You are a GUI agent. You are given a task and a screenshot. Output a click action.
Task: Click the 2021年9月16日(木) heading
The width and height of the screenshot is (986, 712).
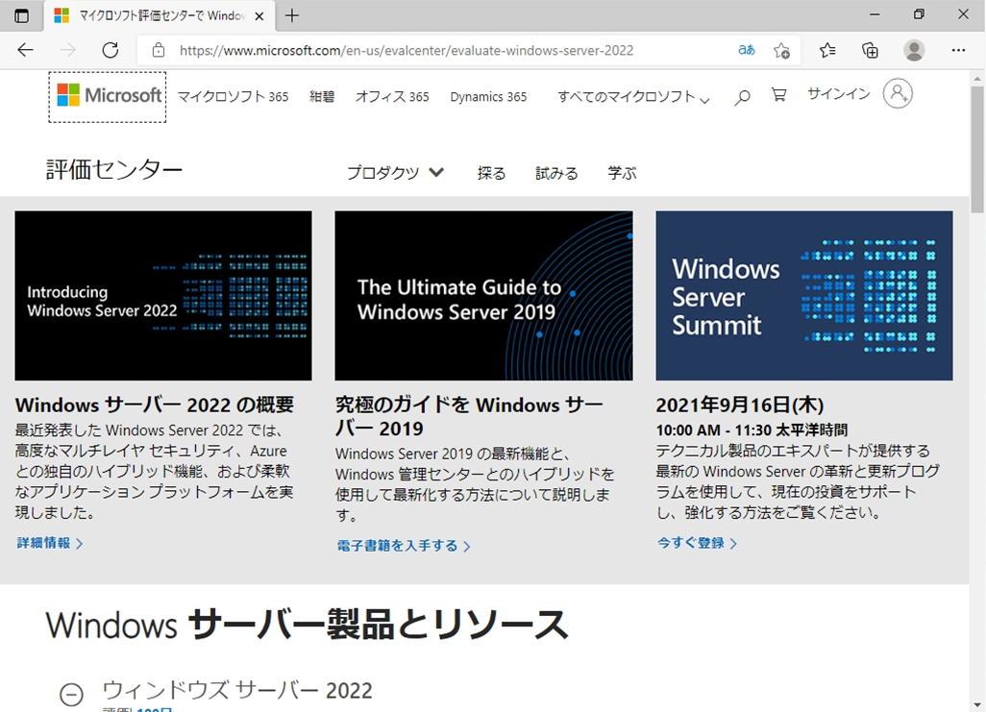click(x=740, y=405)
